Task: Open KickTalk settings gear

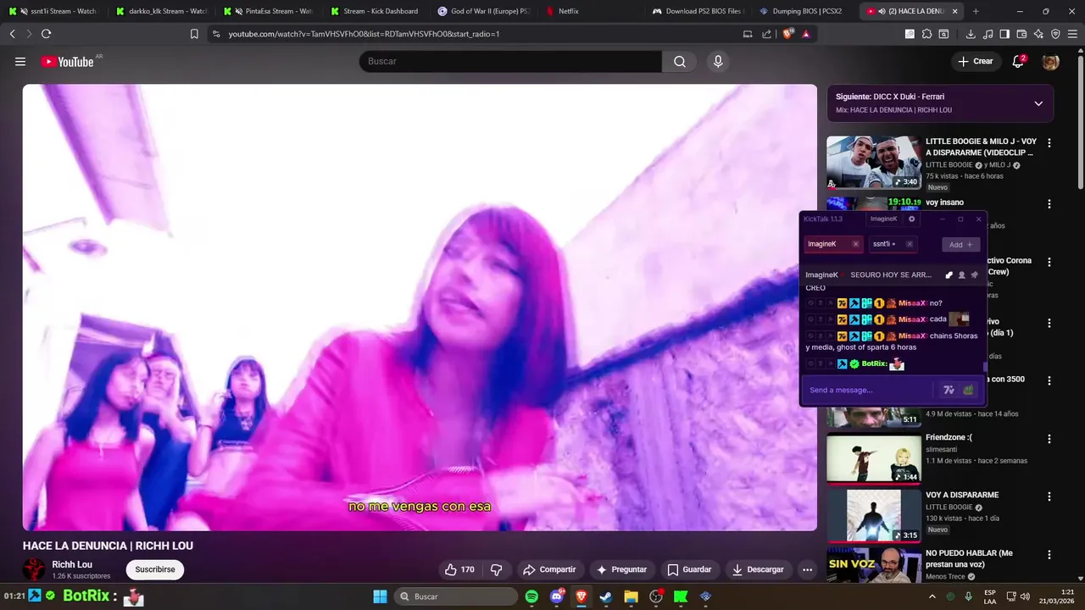Action: (912, 219)
